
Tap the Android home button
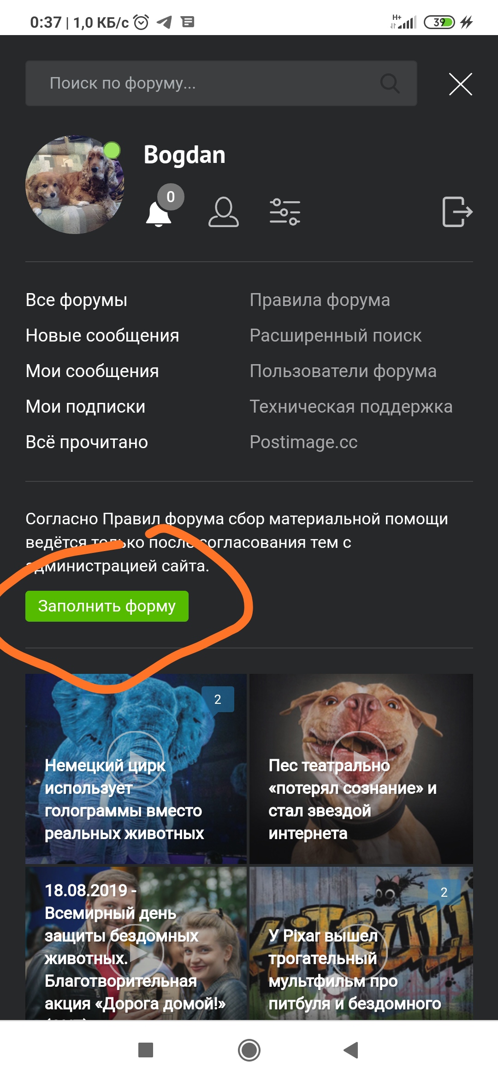coord(249,1050)
